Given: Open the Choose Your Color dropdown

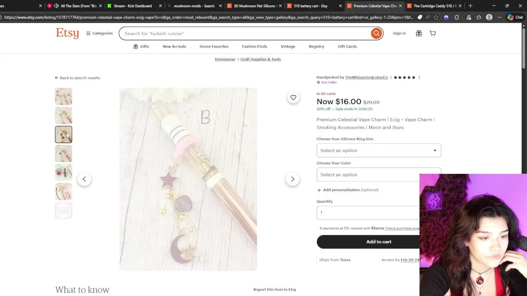Looking at the screenshot, I should click(368, 175).
